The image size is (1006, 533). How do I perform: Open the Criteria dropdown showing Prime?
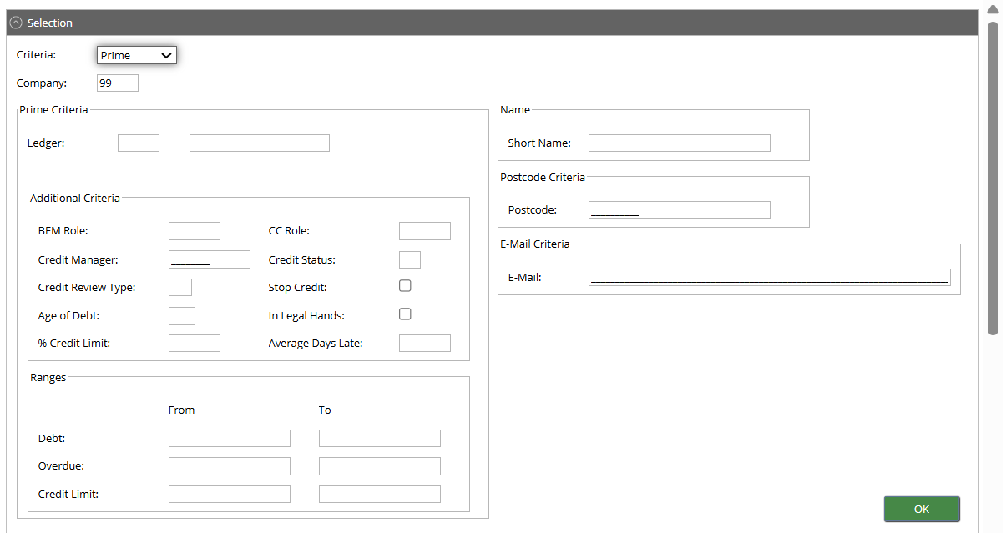pyautogui.click(x=137, y=55)
